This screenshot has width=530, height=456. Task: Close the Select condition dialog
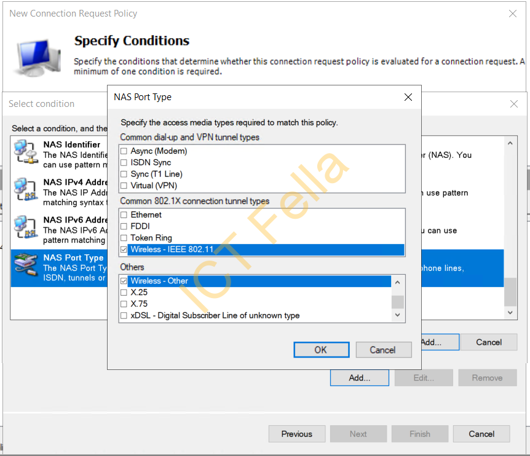coord(514,104)
